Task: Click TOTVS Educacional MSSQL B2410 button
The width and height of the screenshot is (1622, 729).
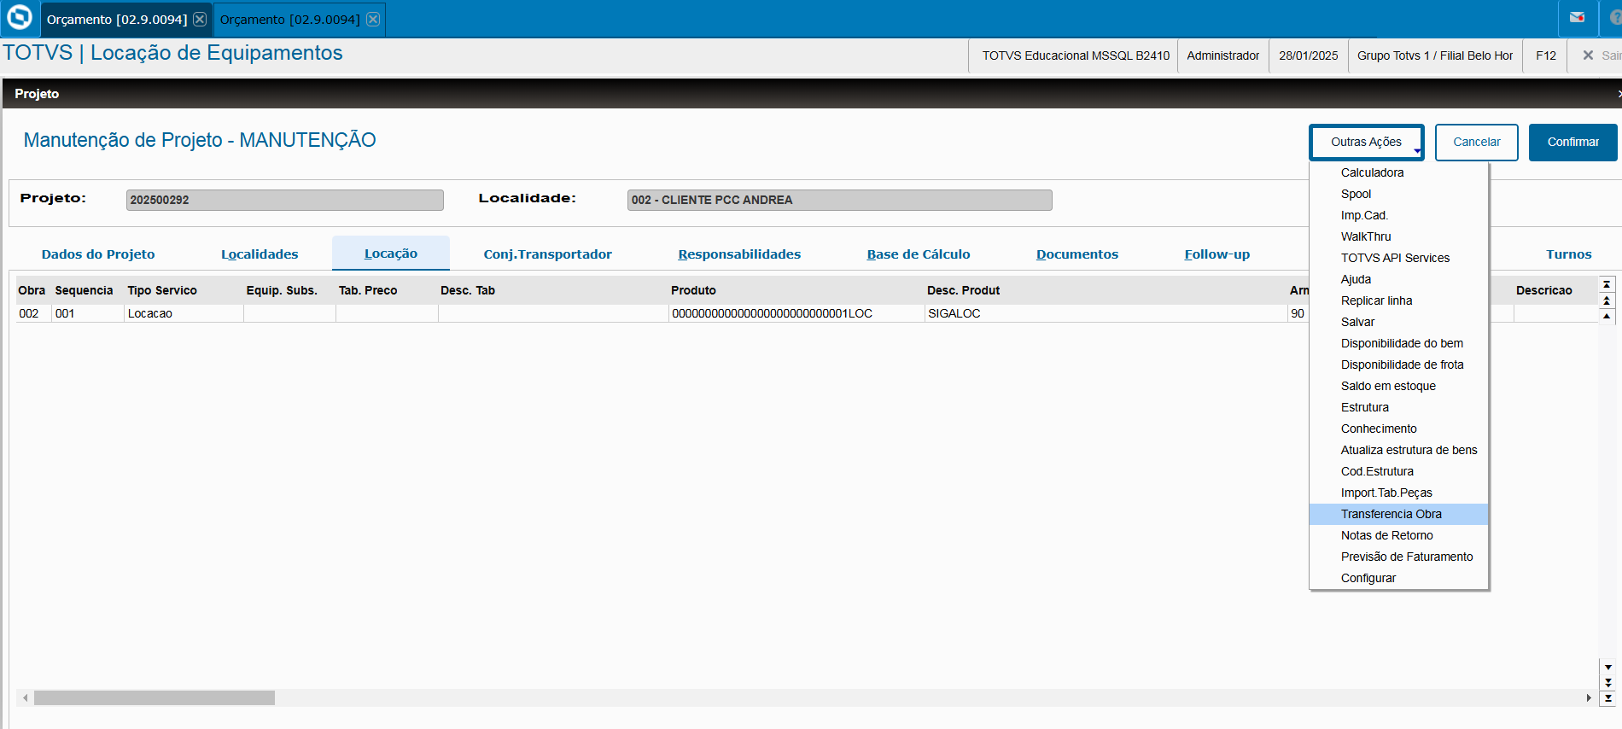Action: click(x=1076, y=55)
